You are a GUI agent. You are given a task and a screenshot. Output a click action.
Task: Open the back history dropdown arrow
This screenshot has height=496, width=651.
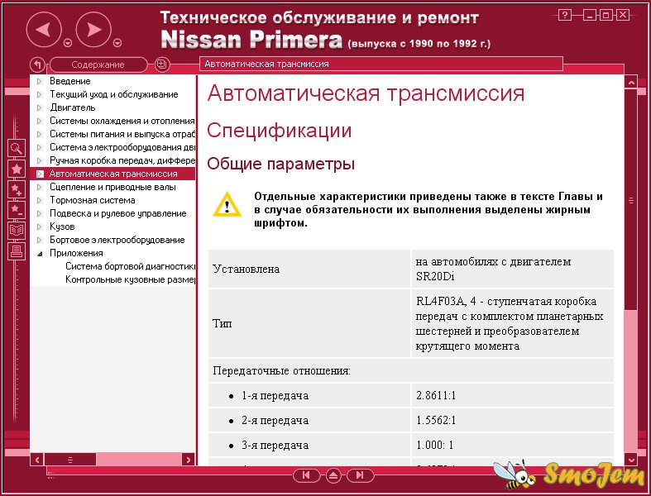[68, 43]
